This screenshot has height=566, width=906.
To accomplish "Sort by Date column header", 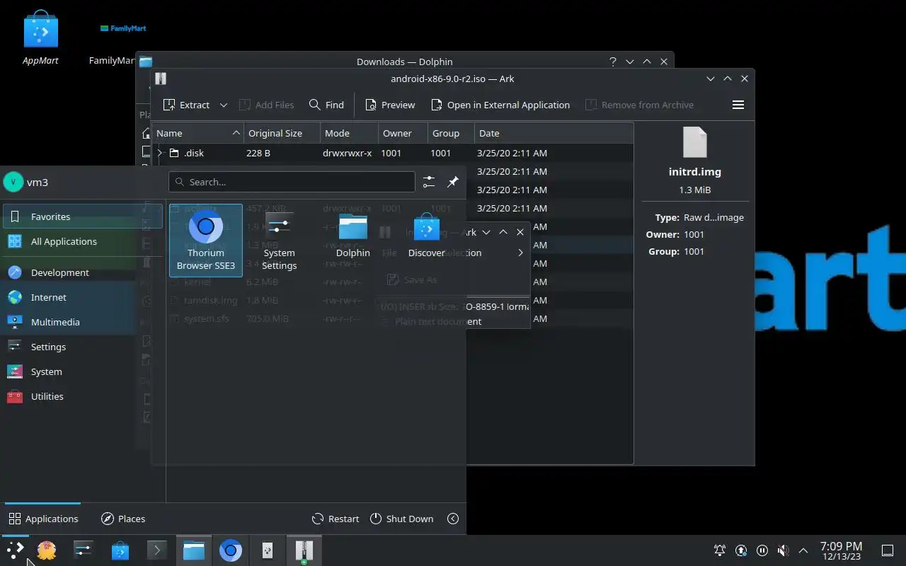I will pyautogui.click(x=554, y=133).
